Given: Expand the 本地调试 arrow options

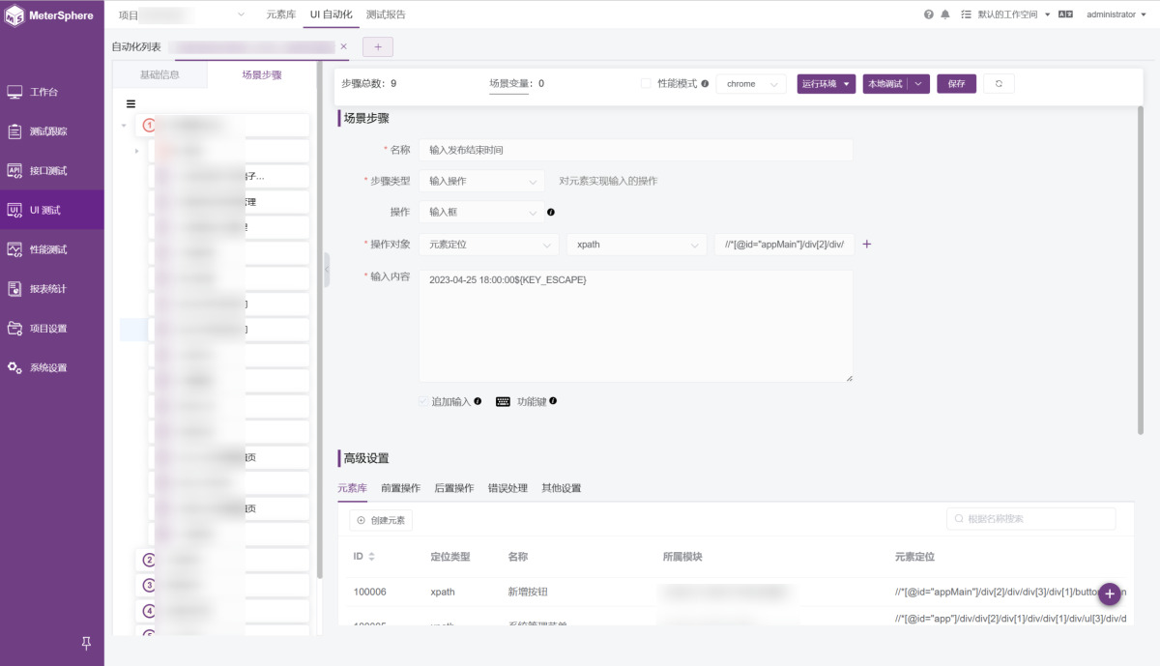Looking at the screenshot, I should pyautogui.click(x=918, y=84).
